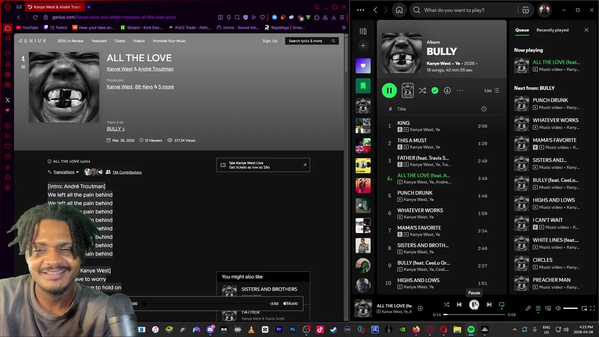Open Kanye West artist link in album header

pyautogui.click(x=438, y=63)
